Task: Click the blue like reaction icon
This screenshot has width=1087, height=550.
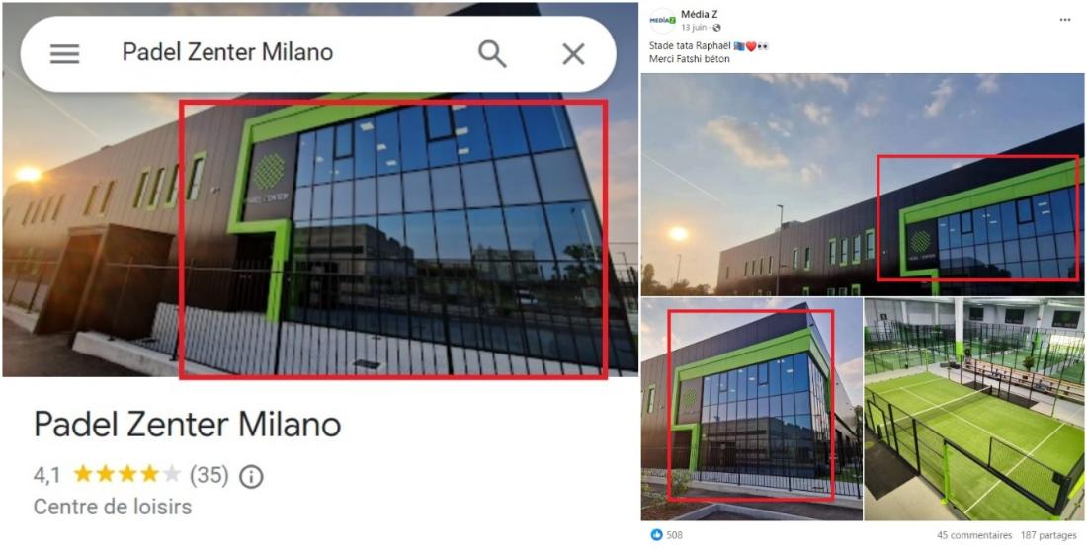Action: click(x=656, y=535)
